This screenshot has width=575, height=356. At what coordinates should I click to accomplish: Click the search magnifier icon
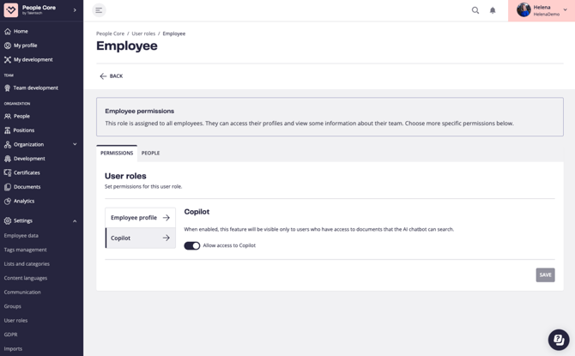coord(475,10)
